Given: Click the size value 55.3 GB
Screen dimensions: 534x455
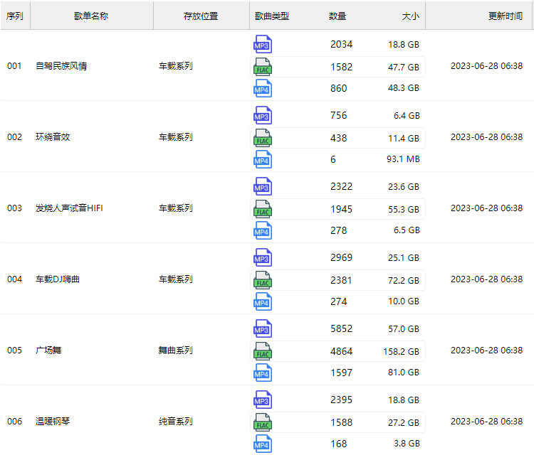Looking at the screenshot, I should (x=404, y=210).
